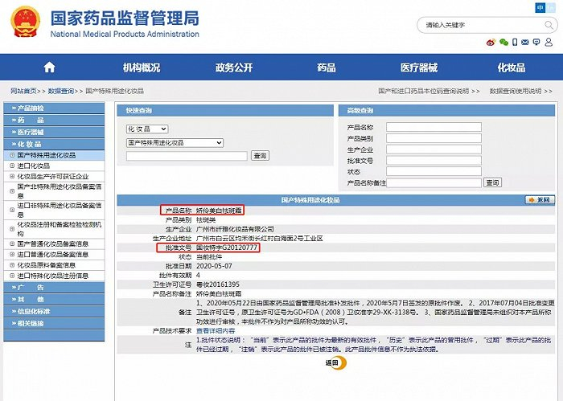Open the Weibo icon link
This screenshot has width=563, height=401.
pyautogui.click(x=491, y=43)
